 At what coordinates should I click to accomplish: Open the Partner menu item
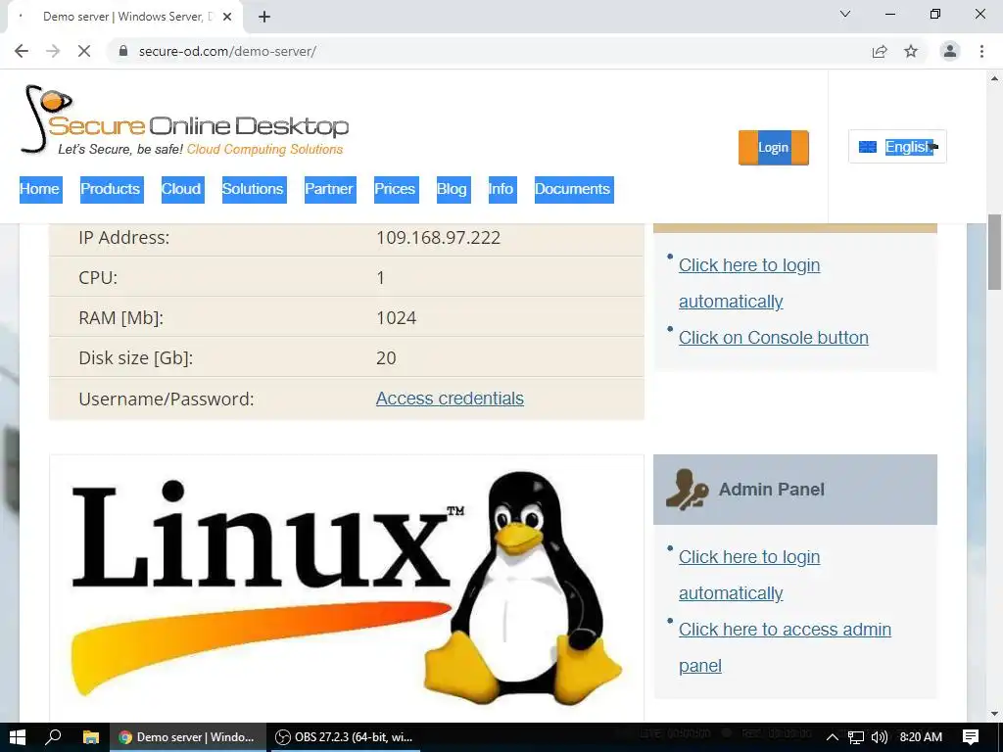tap(330, 189)
